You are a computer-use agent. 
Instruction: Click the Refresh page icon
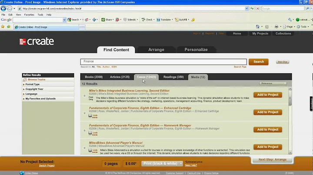click(252, 9)
